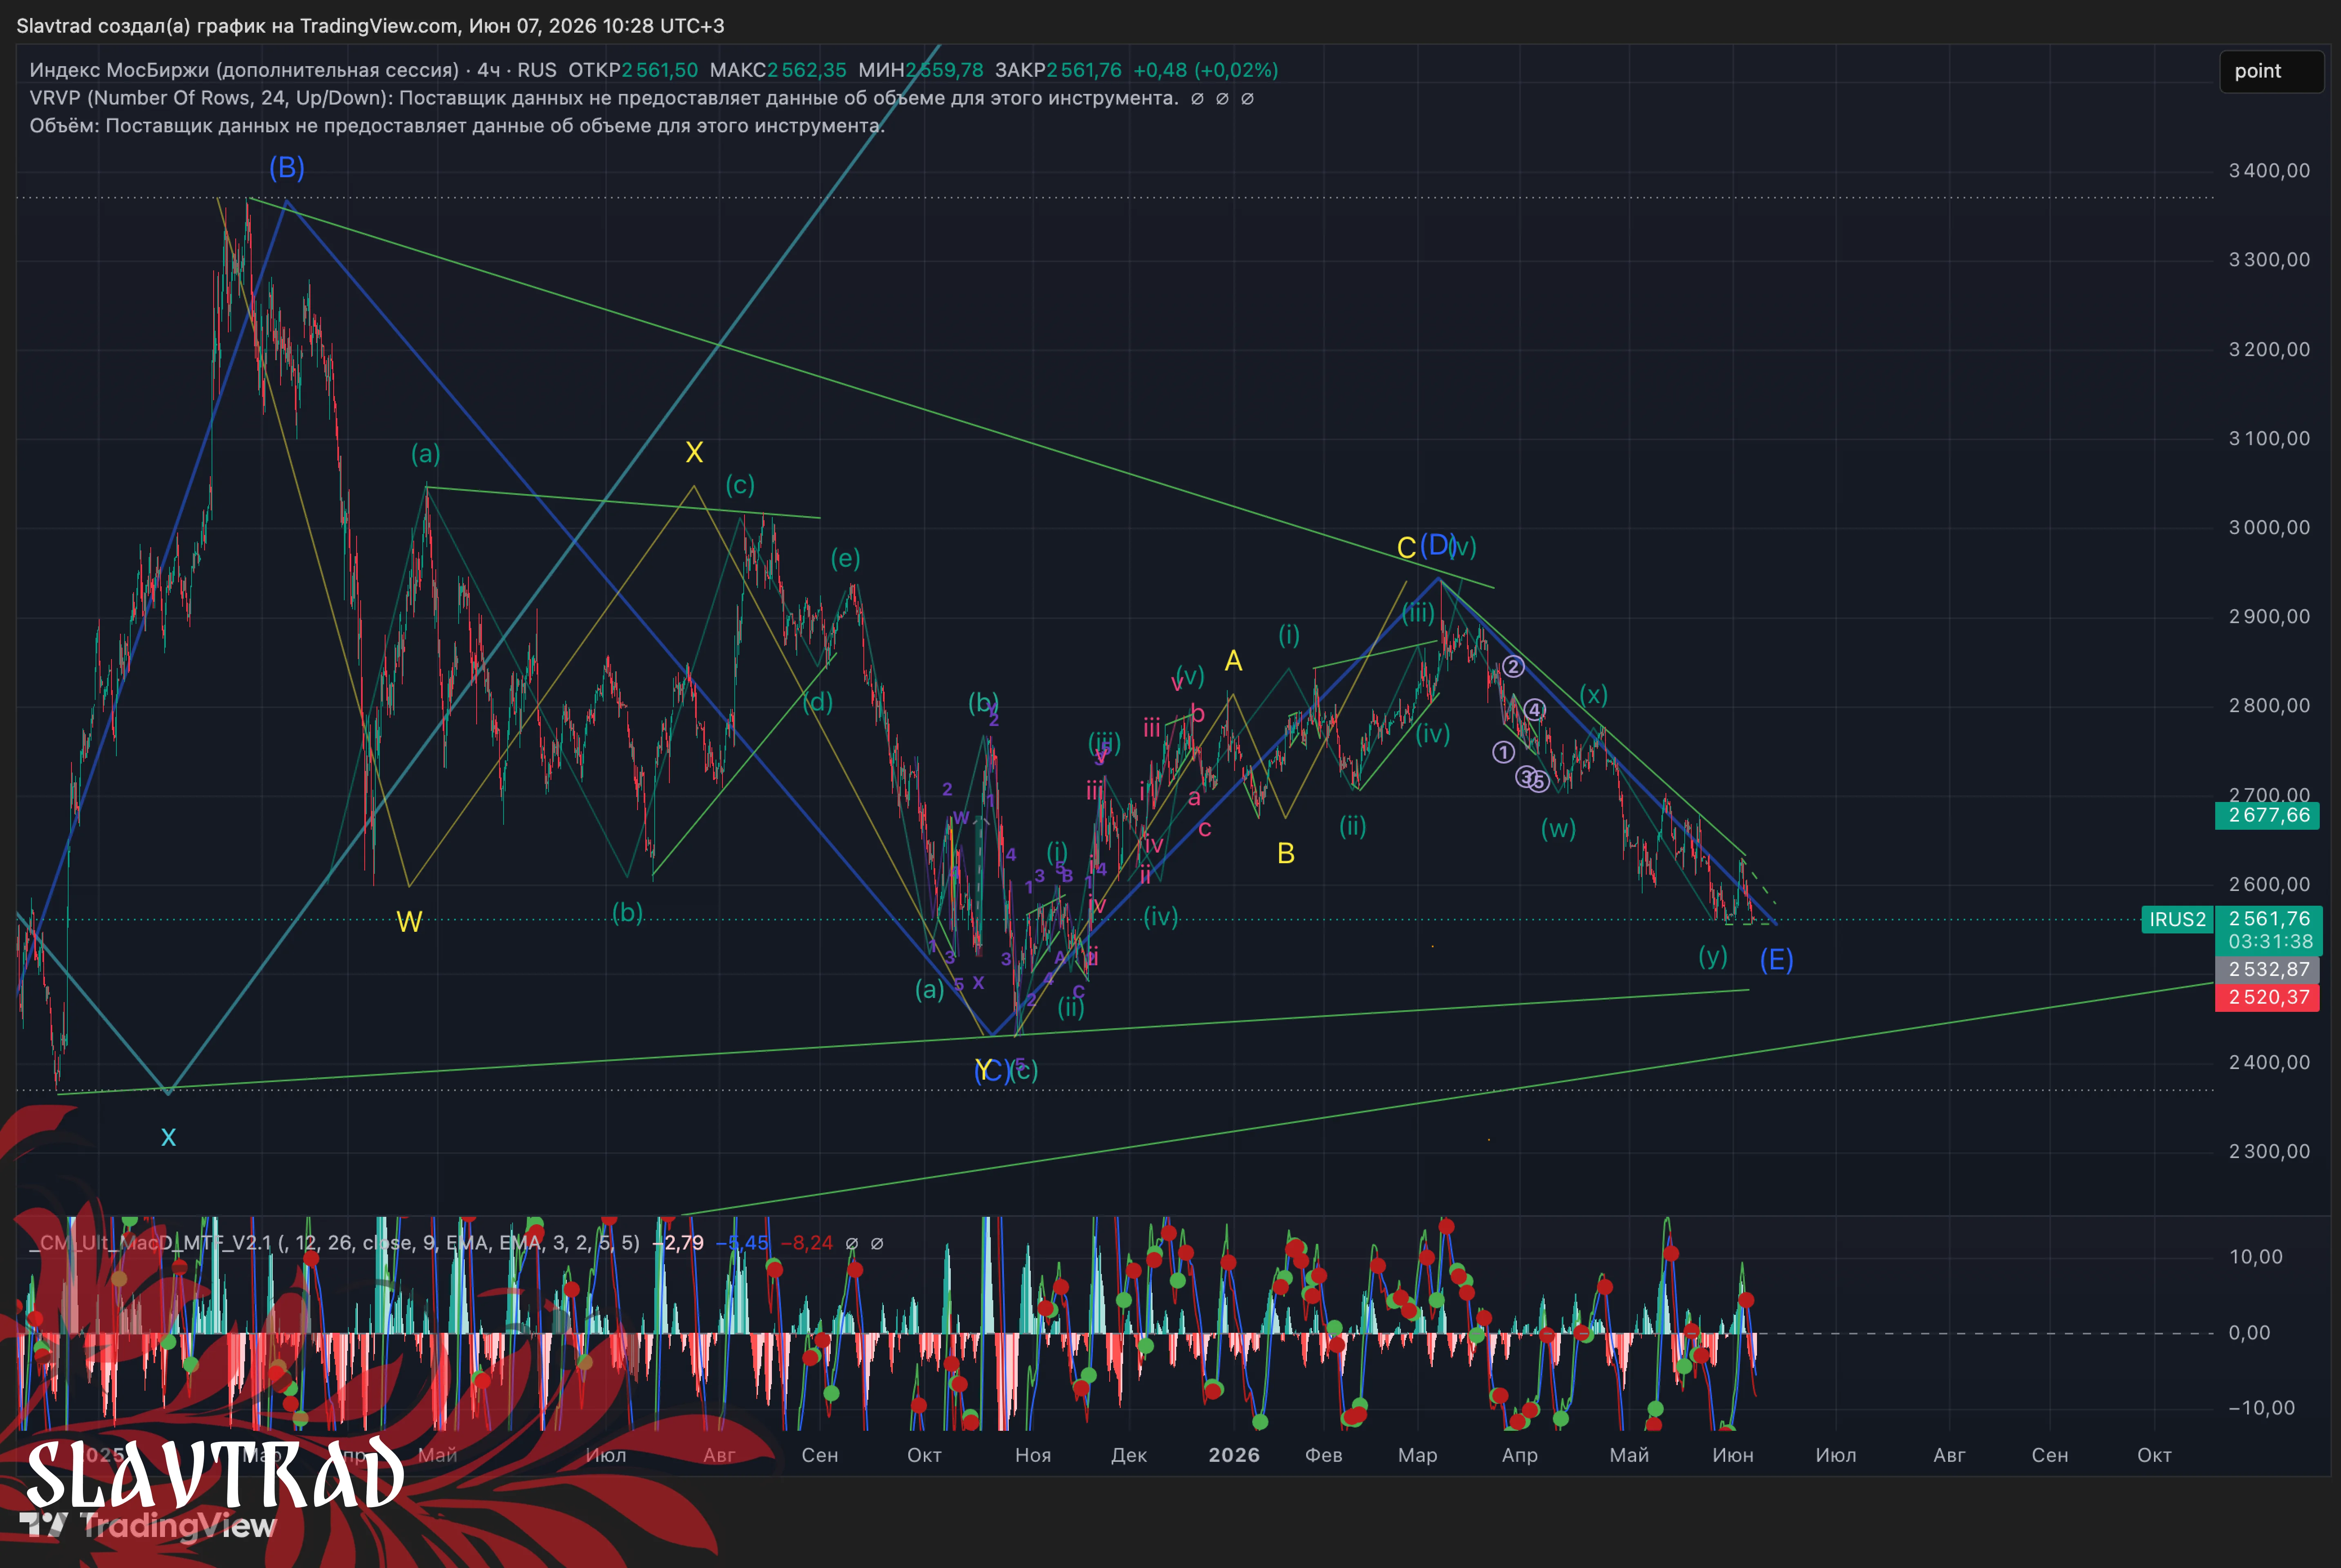Viewport: 2341px width, 1568px height.
Task: Select the green (x) wave label near April
Action: click(1593, 695)
